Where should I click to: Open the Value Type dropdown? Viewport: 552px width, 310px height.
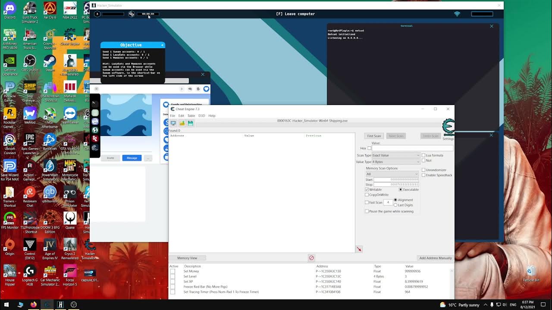[395, 162]
